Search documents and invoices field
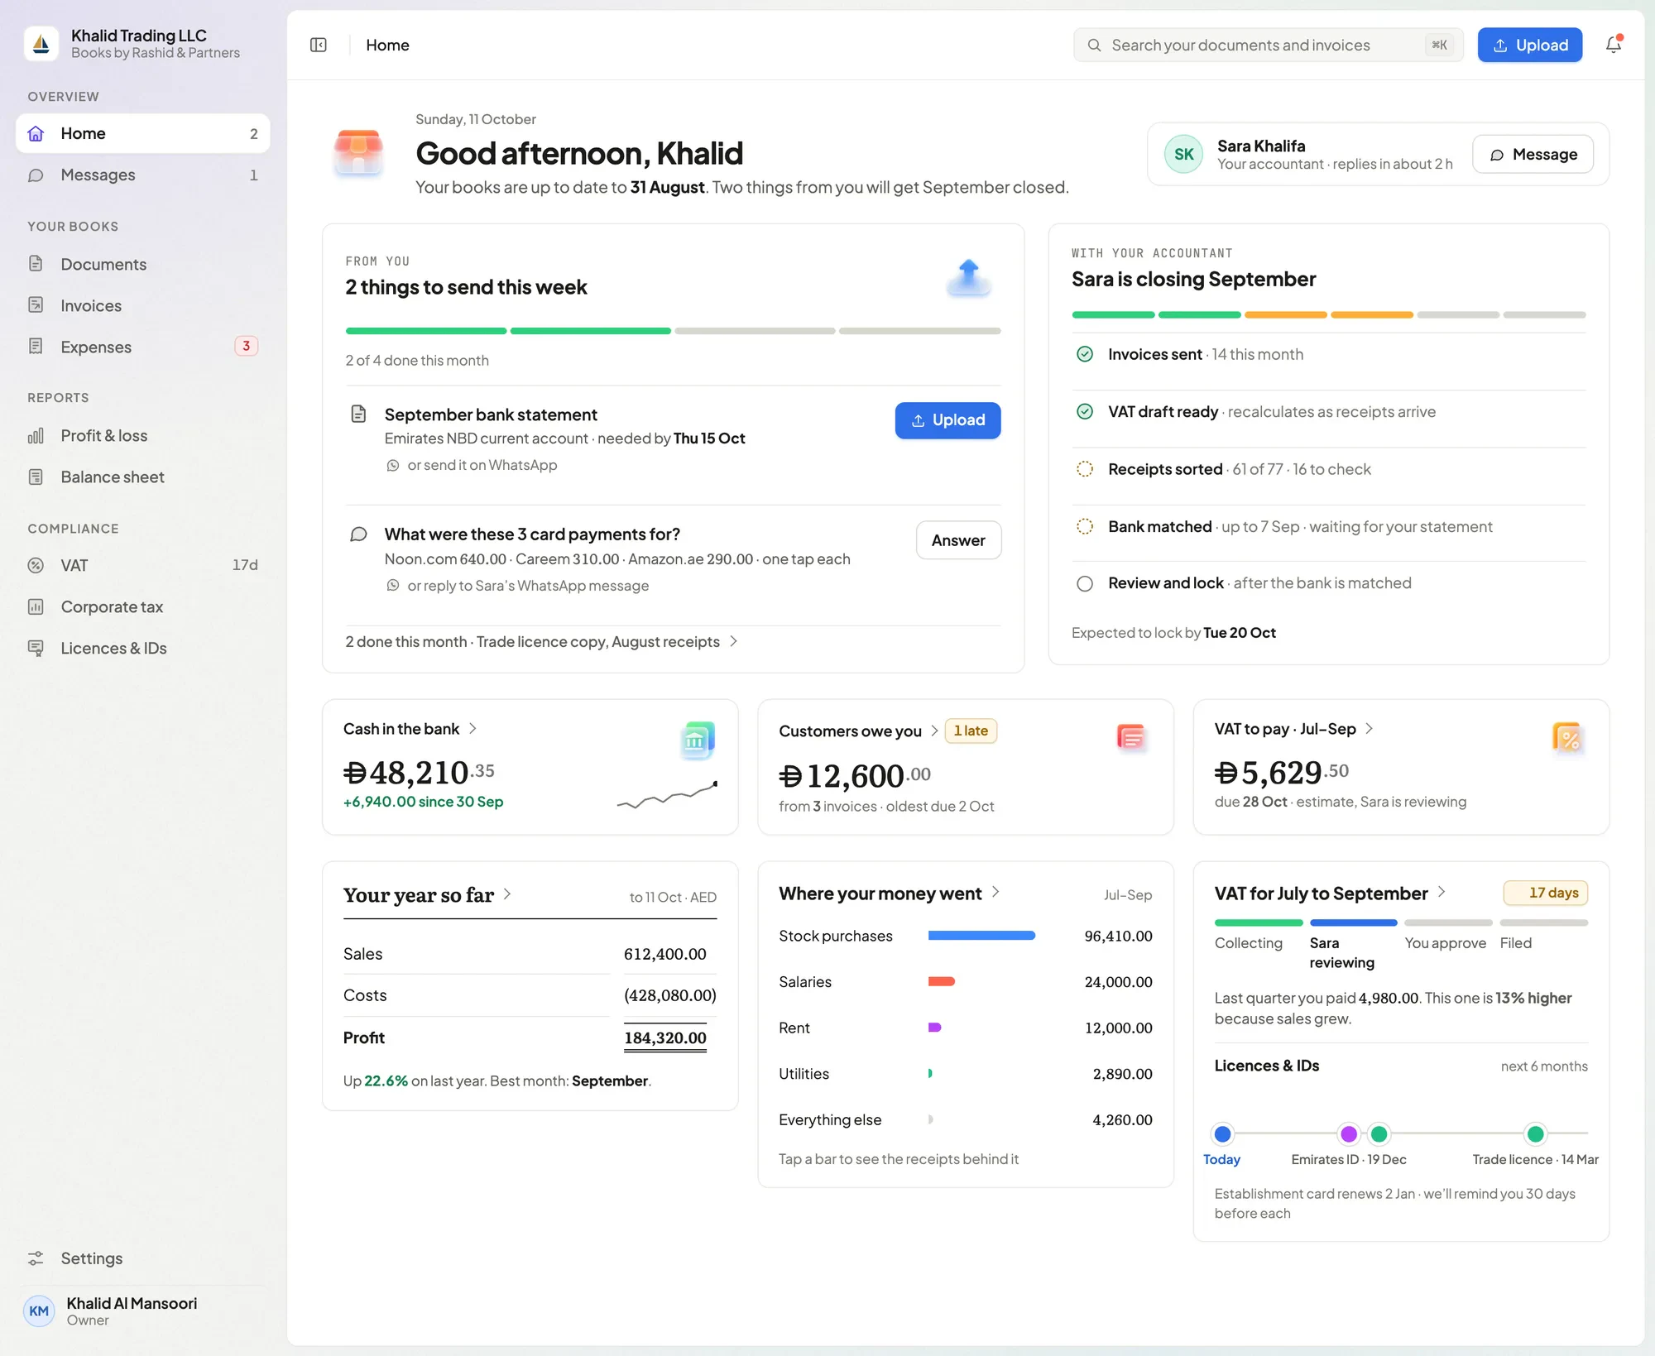This screenshot has height=1356, width=1655. coord(1268,45)
